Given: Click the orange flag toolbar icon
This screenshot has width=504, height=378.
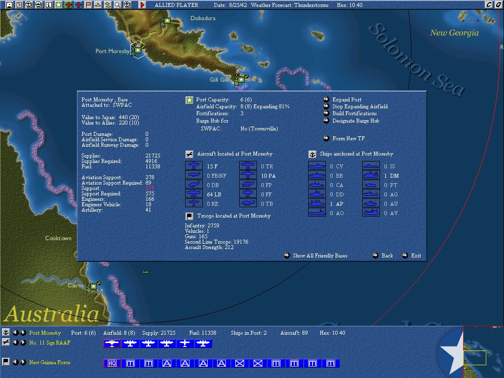Looking at the screenshot, I should point(88,5).
